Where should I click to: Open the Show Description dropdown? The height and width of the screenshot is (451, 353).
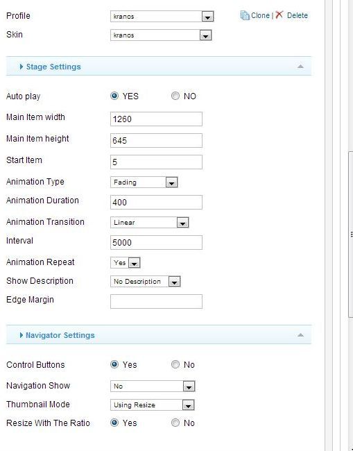tap(146, 281)
